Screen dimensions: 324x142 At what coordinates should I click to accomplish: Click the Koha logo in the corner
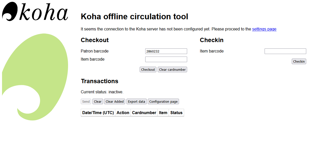coord(35,12)
